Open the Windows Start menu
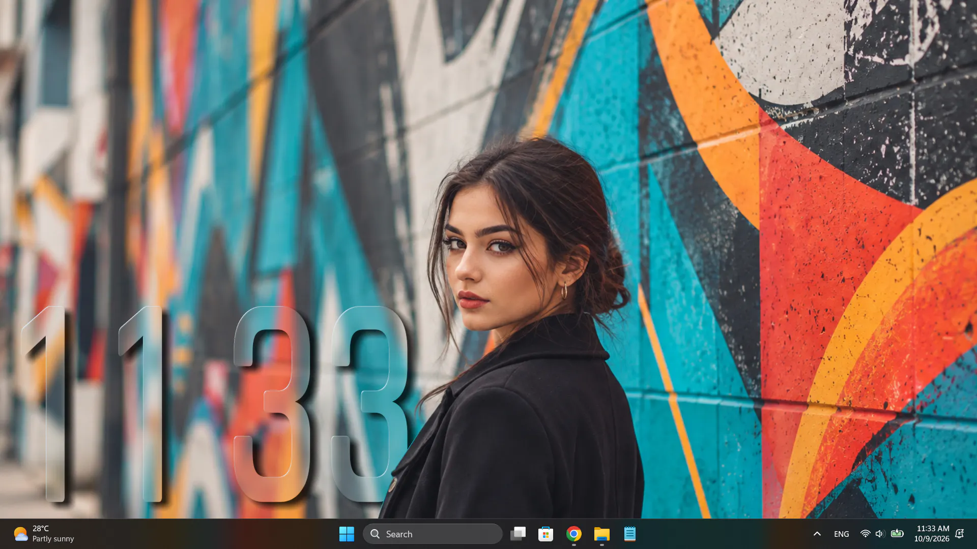 coord(347,534)
